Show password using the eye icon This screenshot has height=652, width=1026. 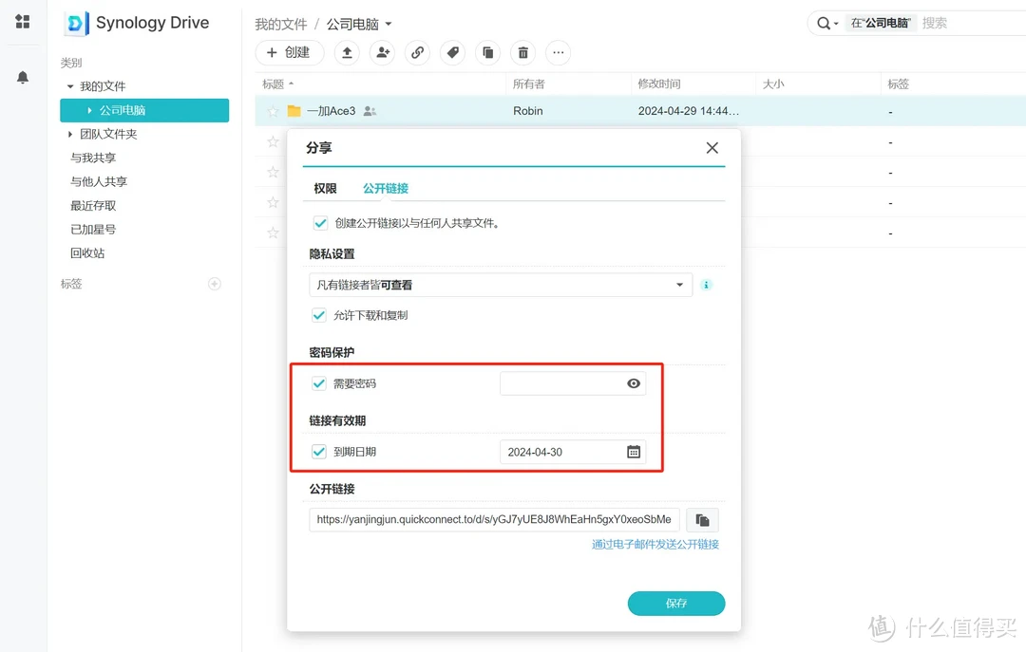point(634,383)
